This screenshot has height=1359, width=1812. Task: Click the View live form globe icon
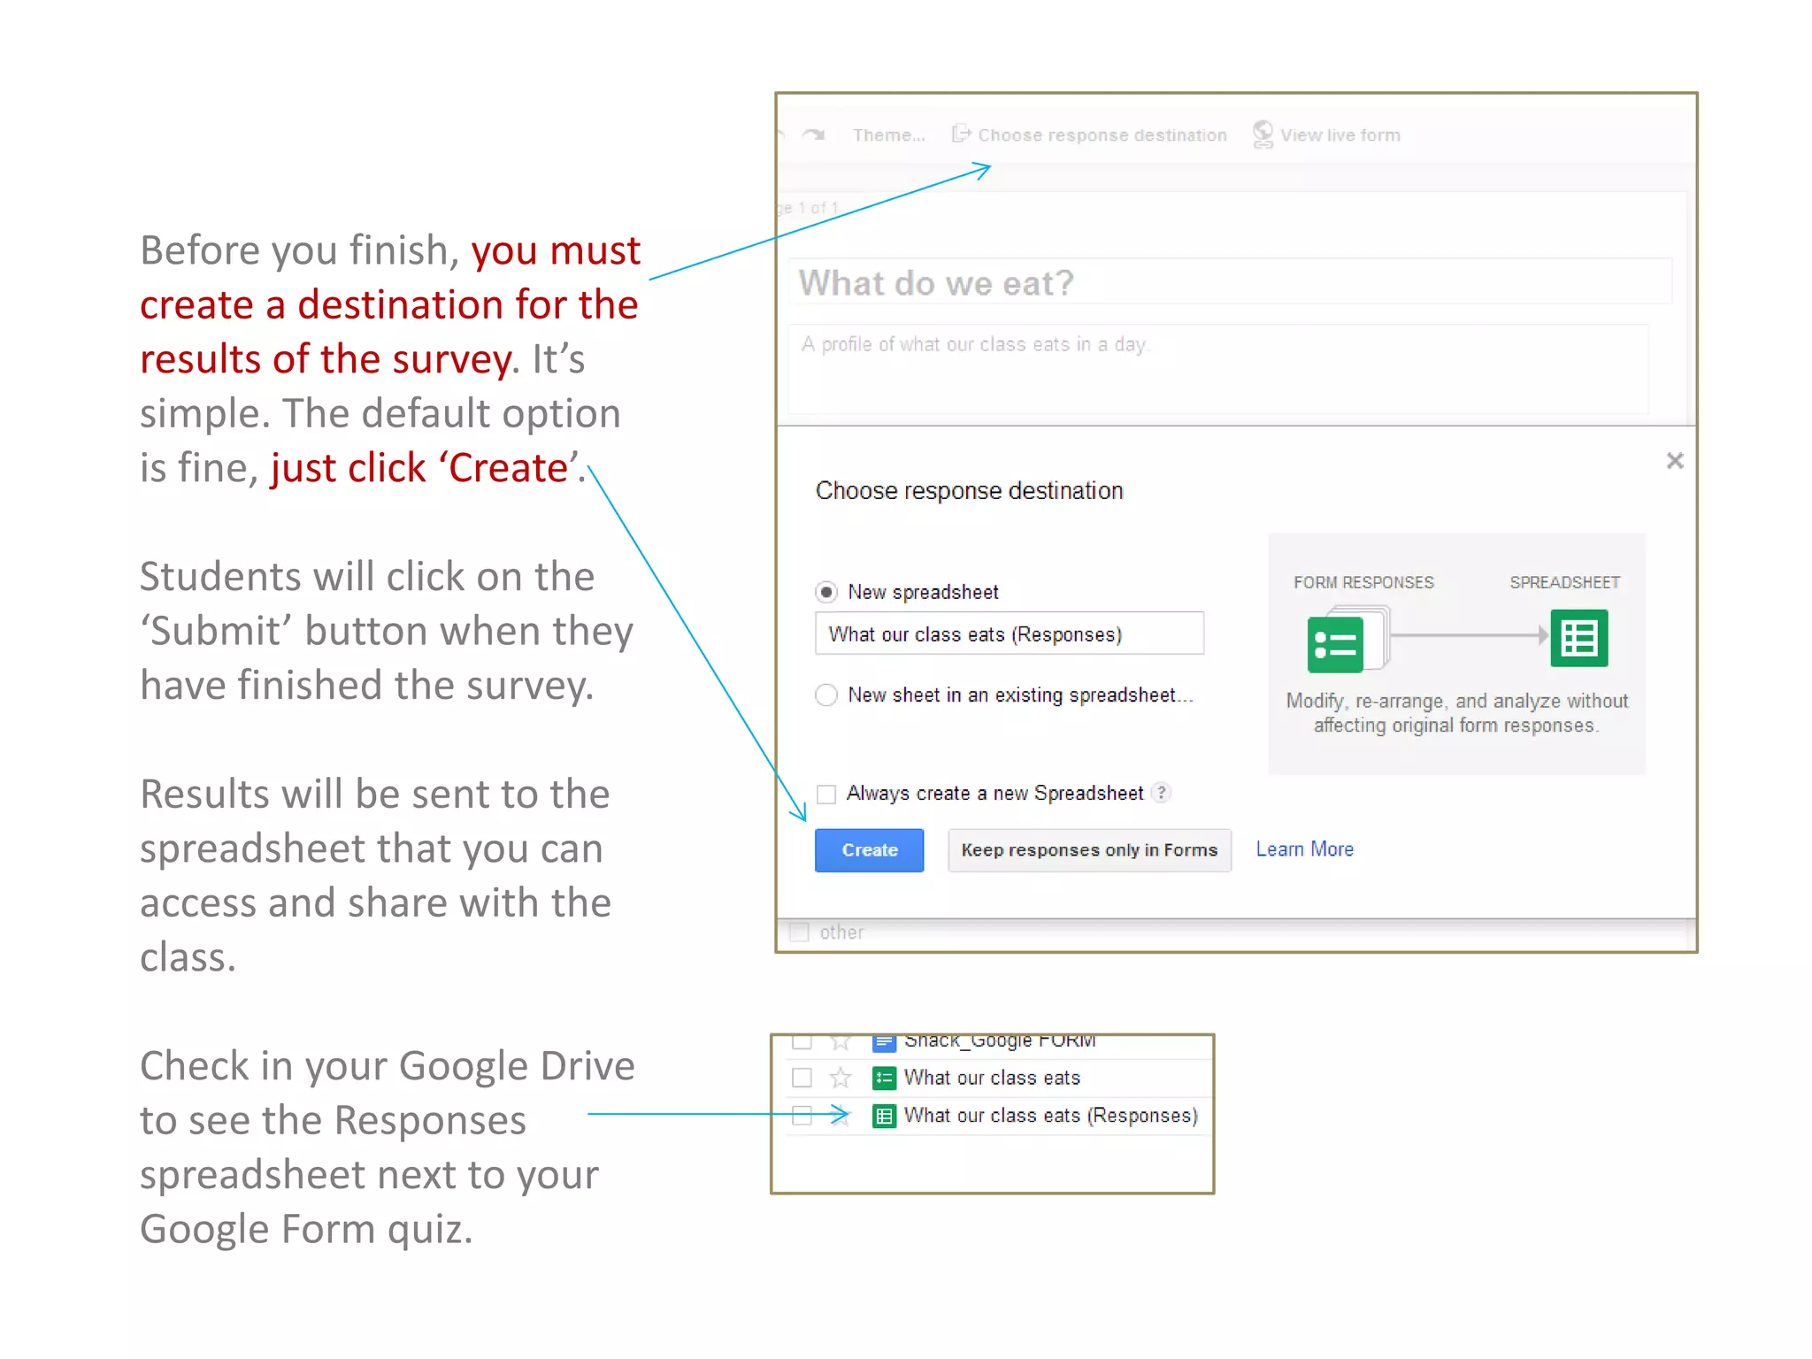pos(1263,134)
